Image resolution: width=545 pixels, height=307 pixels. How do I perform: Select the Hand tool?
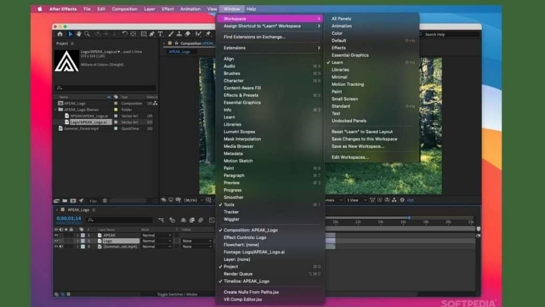[79, 35]
